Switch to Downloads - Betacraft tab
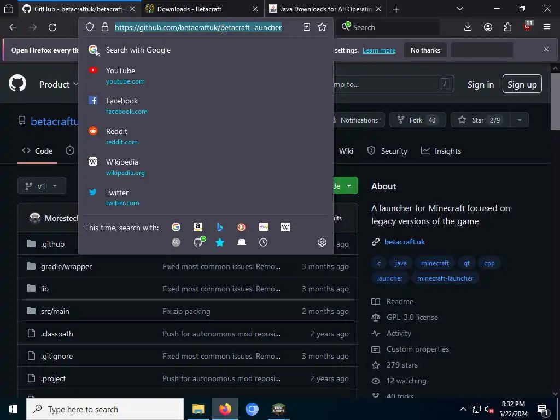The image size is (560, 420). tap(202, 9)
